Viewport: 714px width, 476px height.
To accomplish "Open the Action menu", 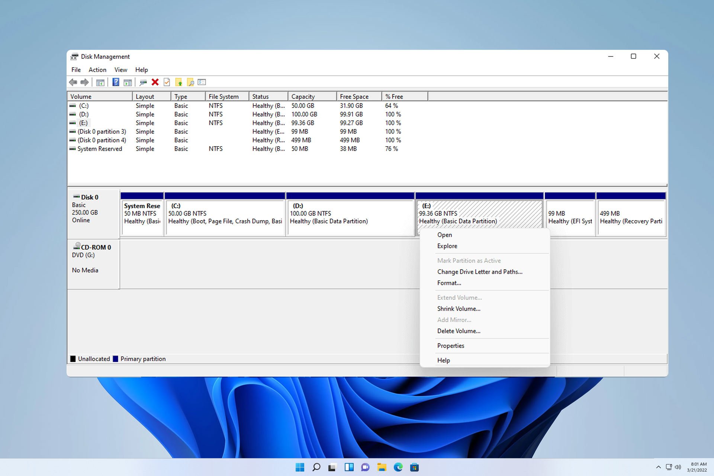I will 97,70.
